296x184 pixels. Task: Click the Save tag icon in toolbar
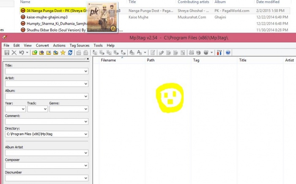tap(7, 53)
